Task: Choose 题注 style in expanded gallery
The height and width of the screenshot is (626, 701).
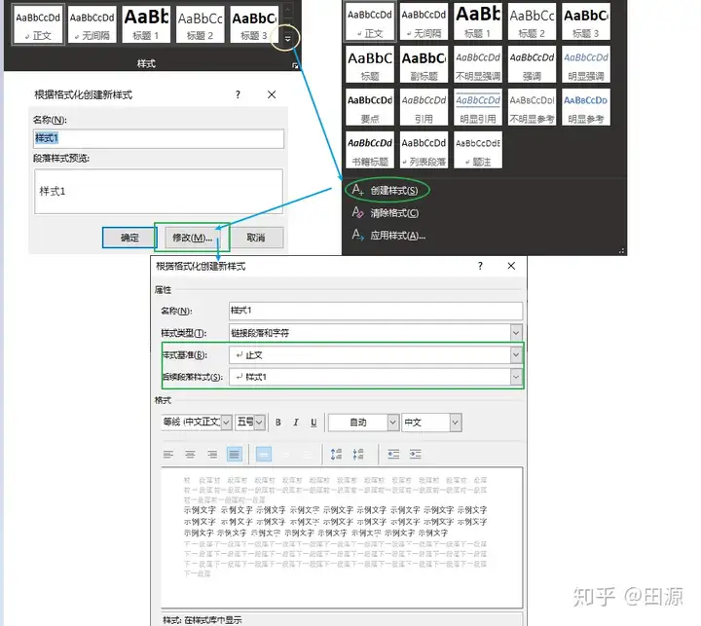Action: click(x=478, y=150)
